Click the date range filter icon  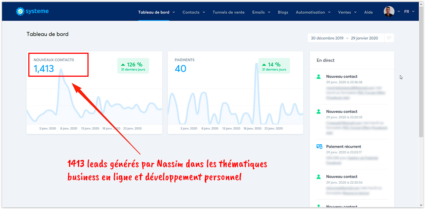tap(389, 38)
